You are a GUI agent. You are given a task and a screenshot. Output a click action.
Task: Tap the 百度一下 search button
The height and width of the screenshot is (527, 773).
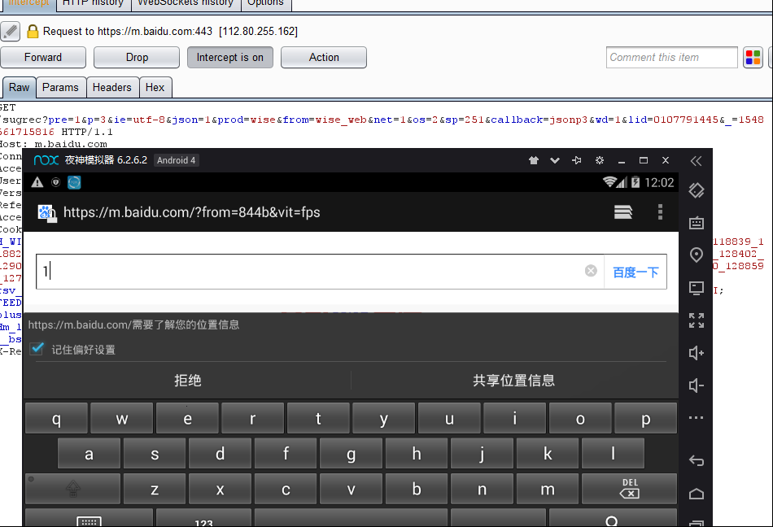635,272
